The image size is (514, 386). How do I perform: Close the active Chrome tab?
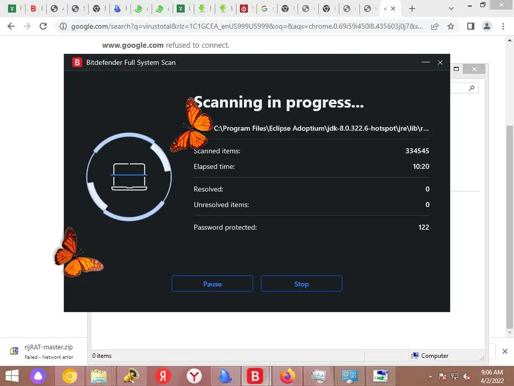(393, 9)
